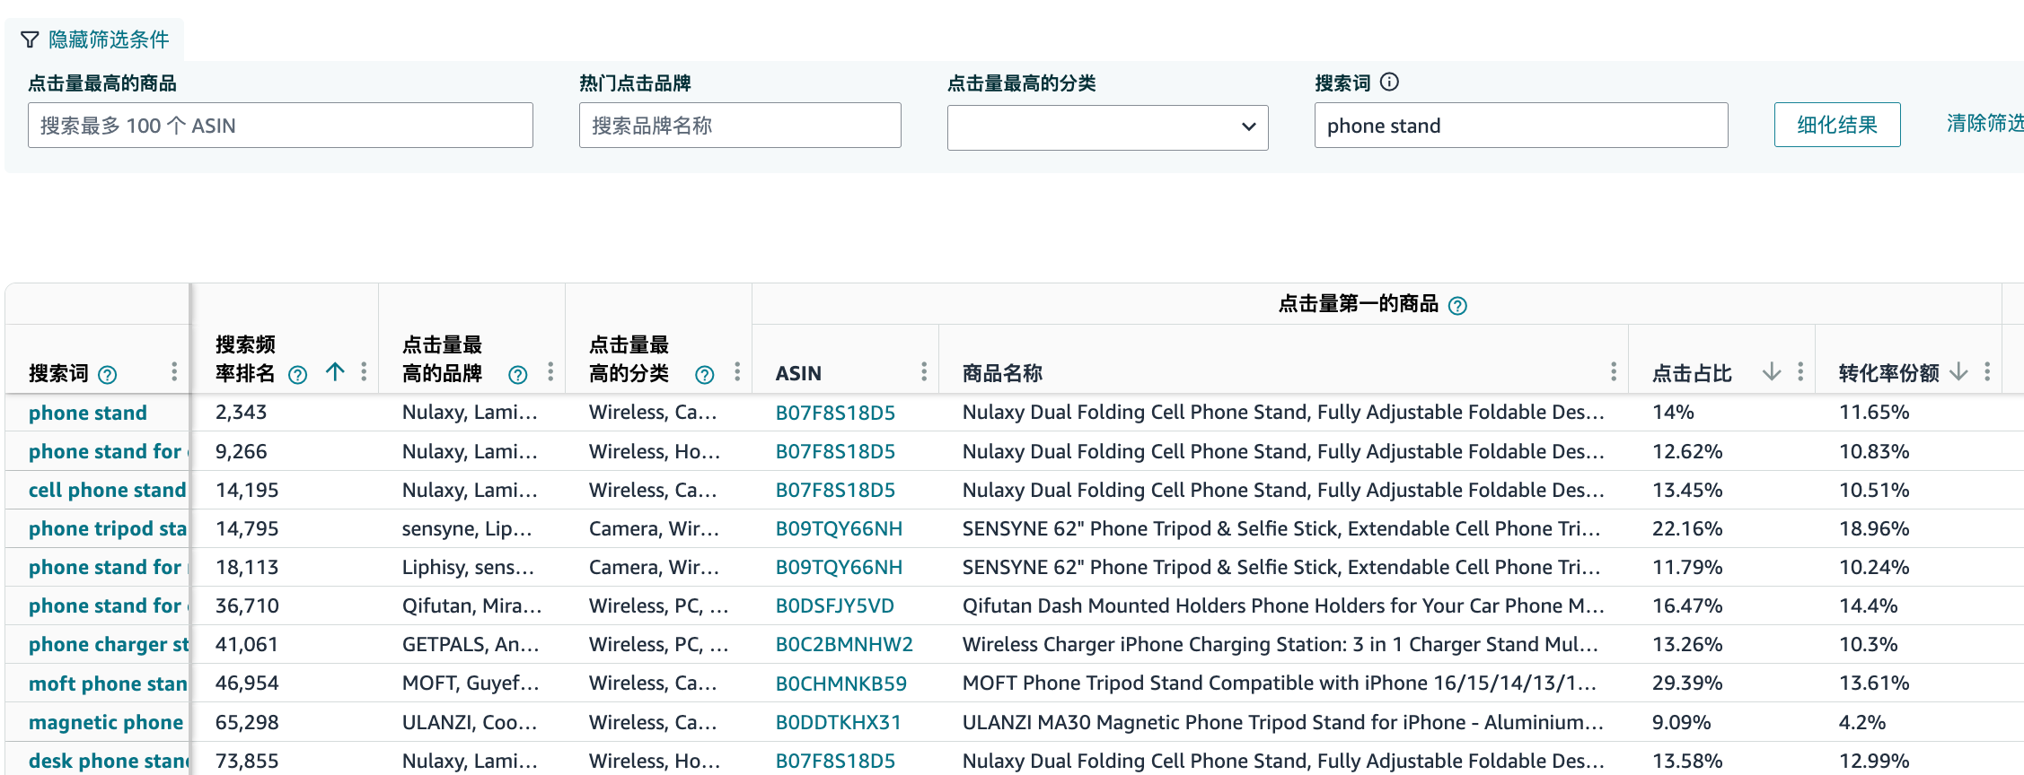
Task: Open ASIN B0DDTKHX31 link
Action: coord(839,722)
